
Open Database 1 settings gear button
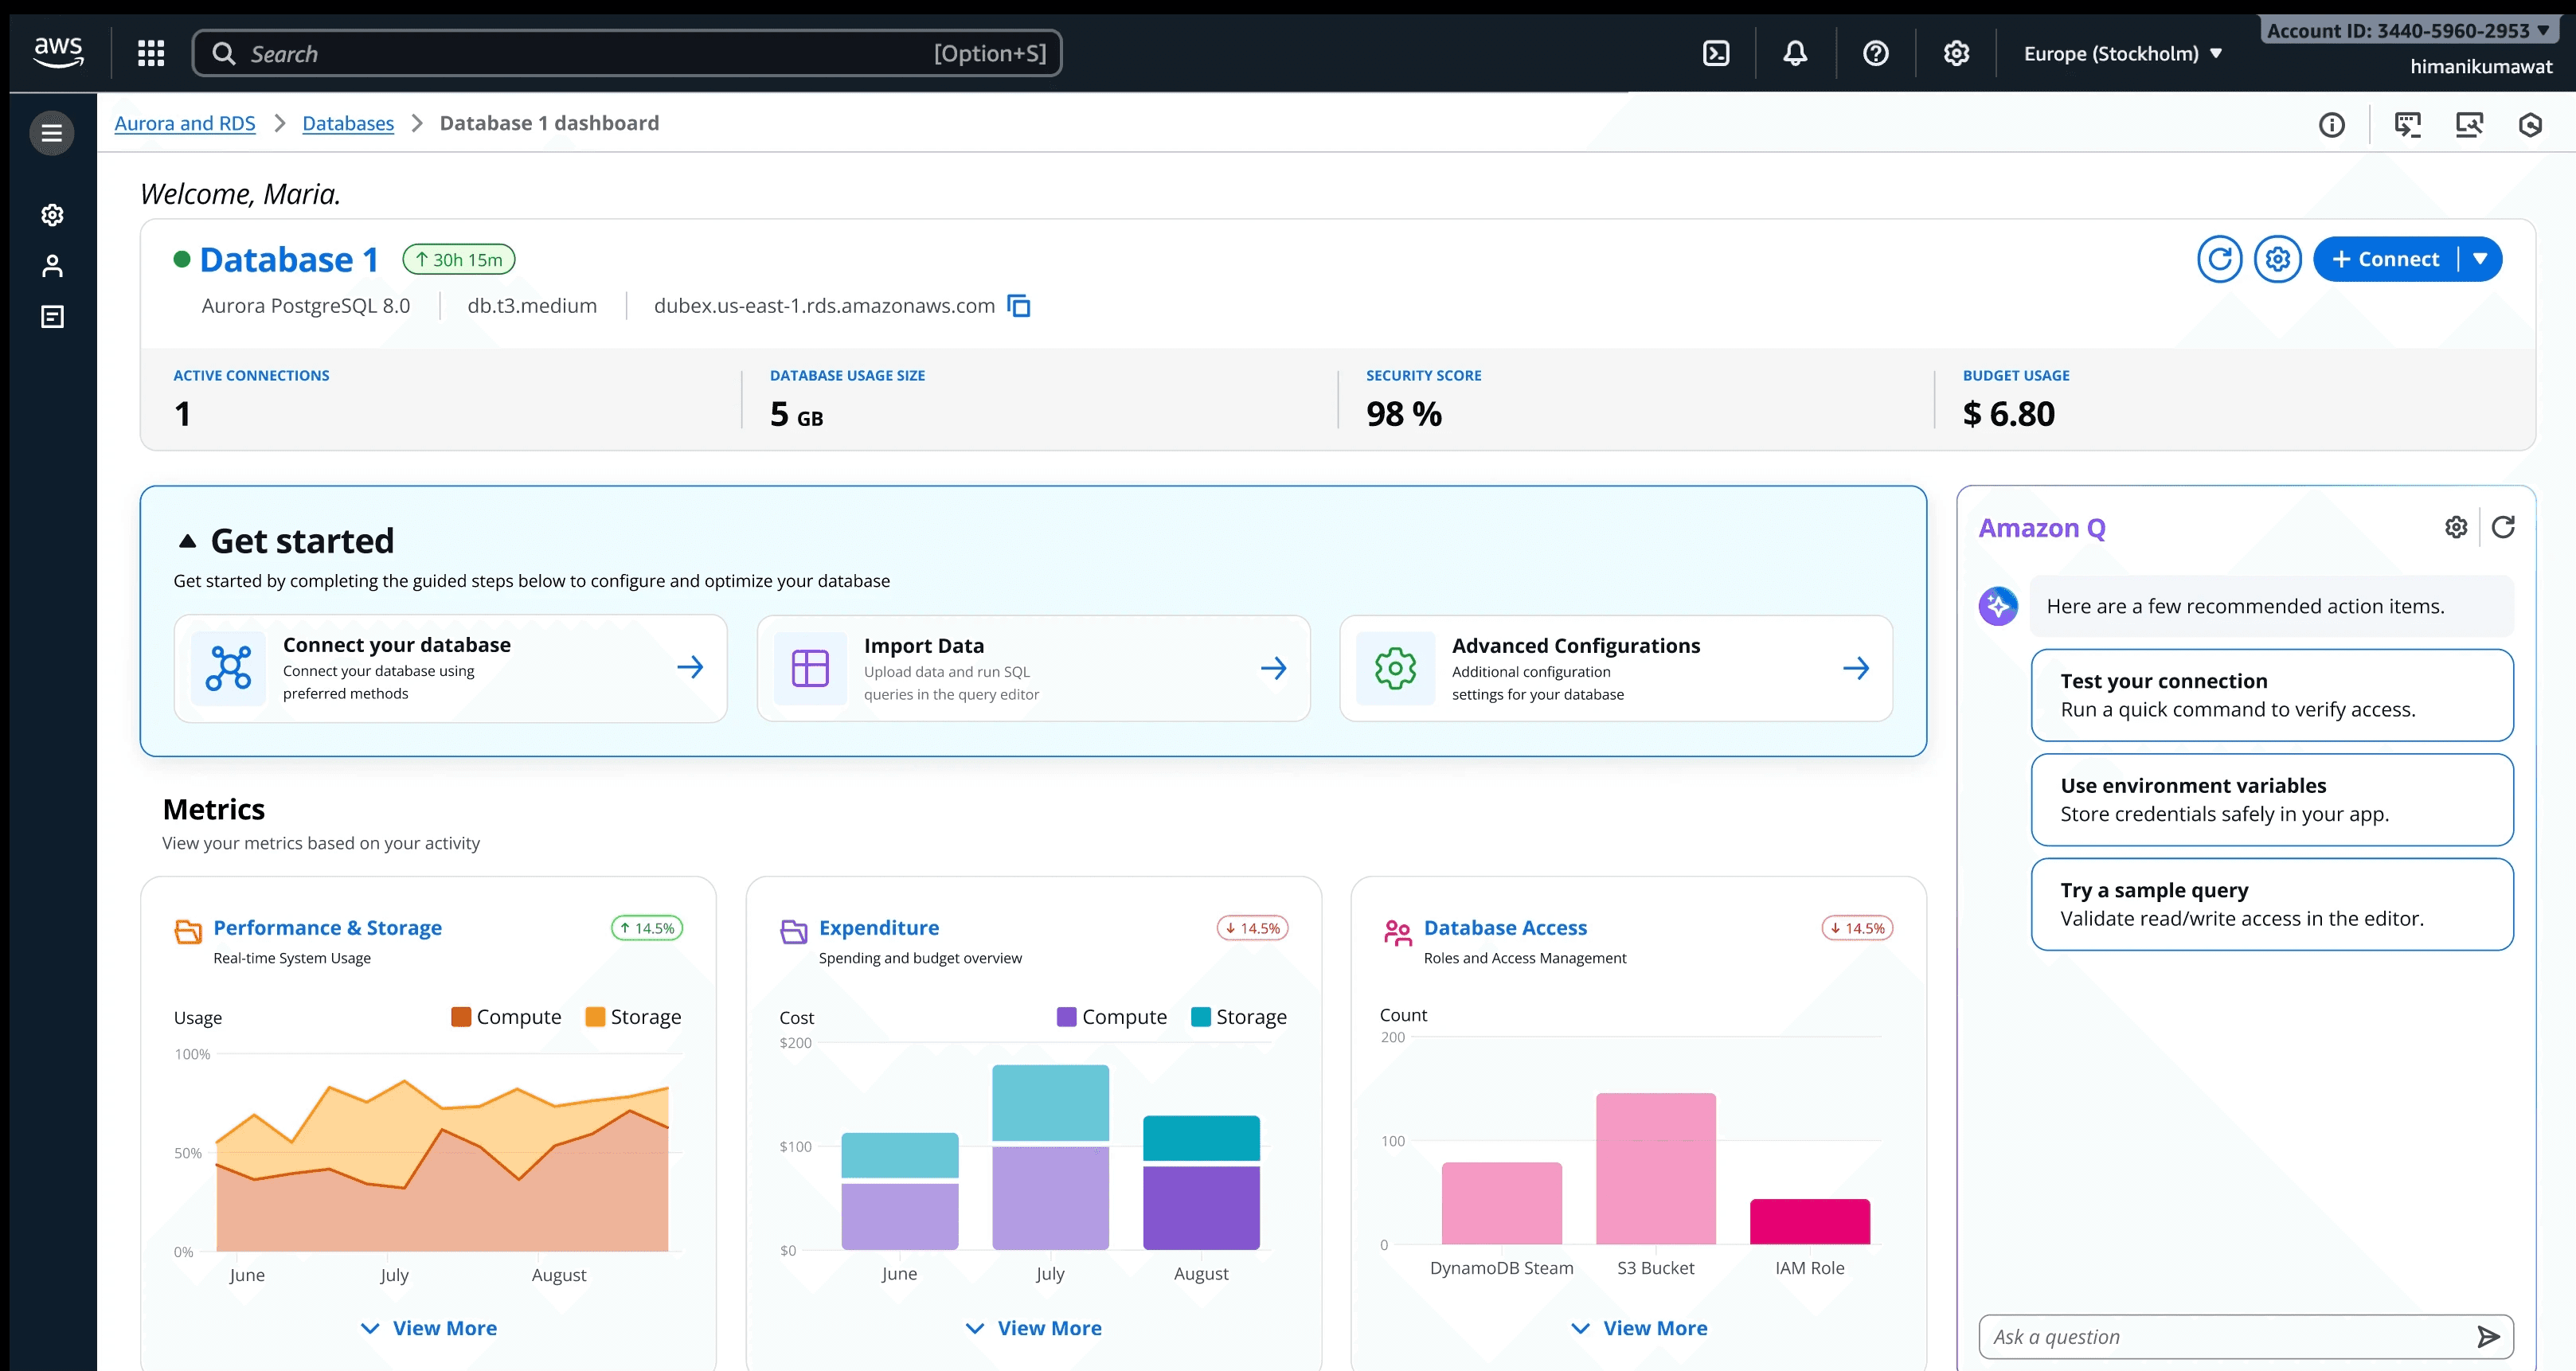click(x=2277, y=260)
